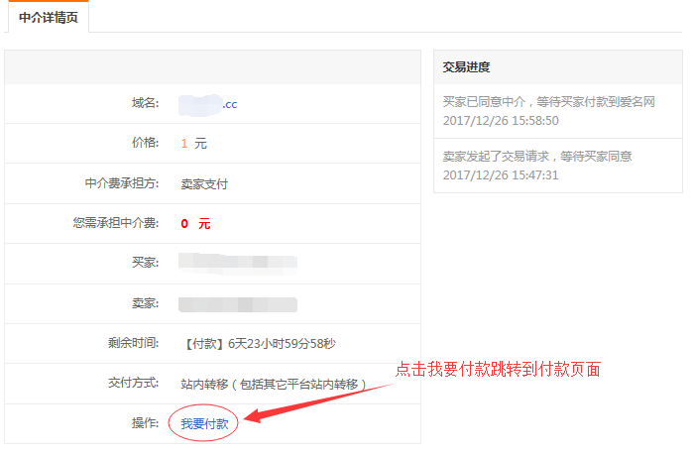Image resolution: width=694 pixels, height=456 pixels.
Task: Select the 交易进度 panel header
Action: coord(466,67)
